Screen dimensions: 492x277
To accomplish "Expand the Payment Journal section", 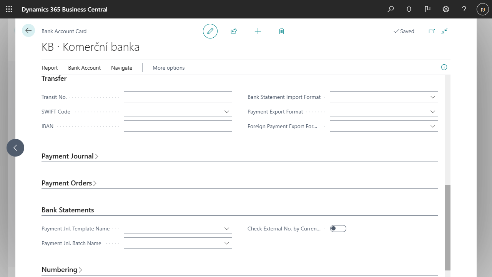I will pos(70,156).
